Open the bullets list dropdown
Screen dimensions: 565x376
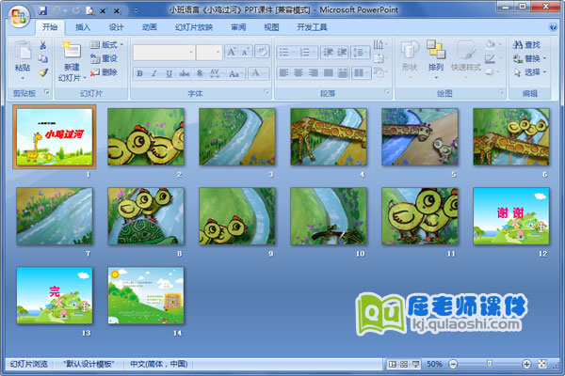[x=287, y=53]
